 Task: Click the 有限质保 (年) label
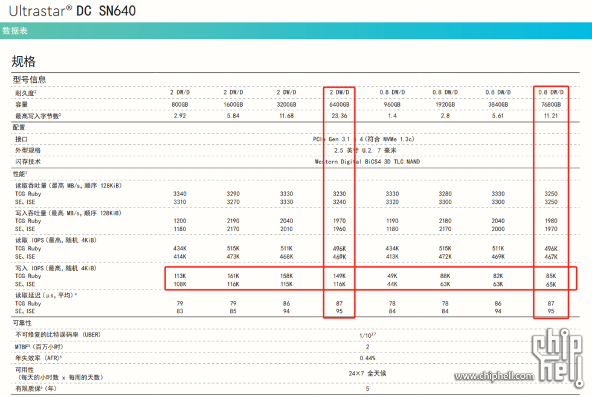36,389
